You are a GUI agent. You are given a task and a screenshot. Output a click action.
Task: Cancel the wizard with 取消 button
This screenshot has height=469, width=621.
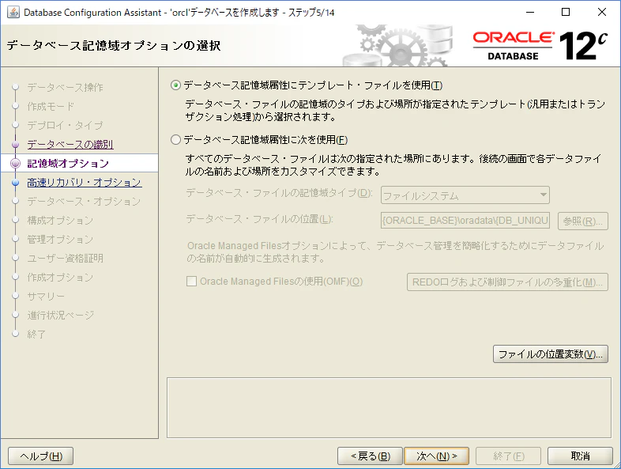[580, 456]
